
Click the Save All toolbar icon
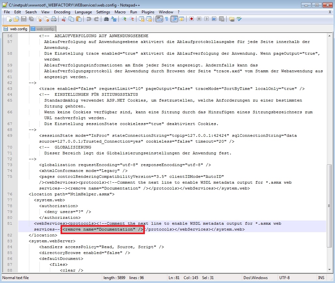click(x=31, y=19)
